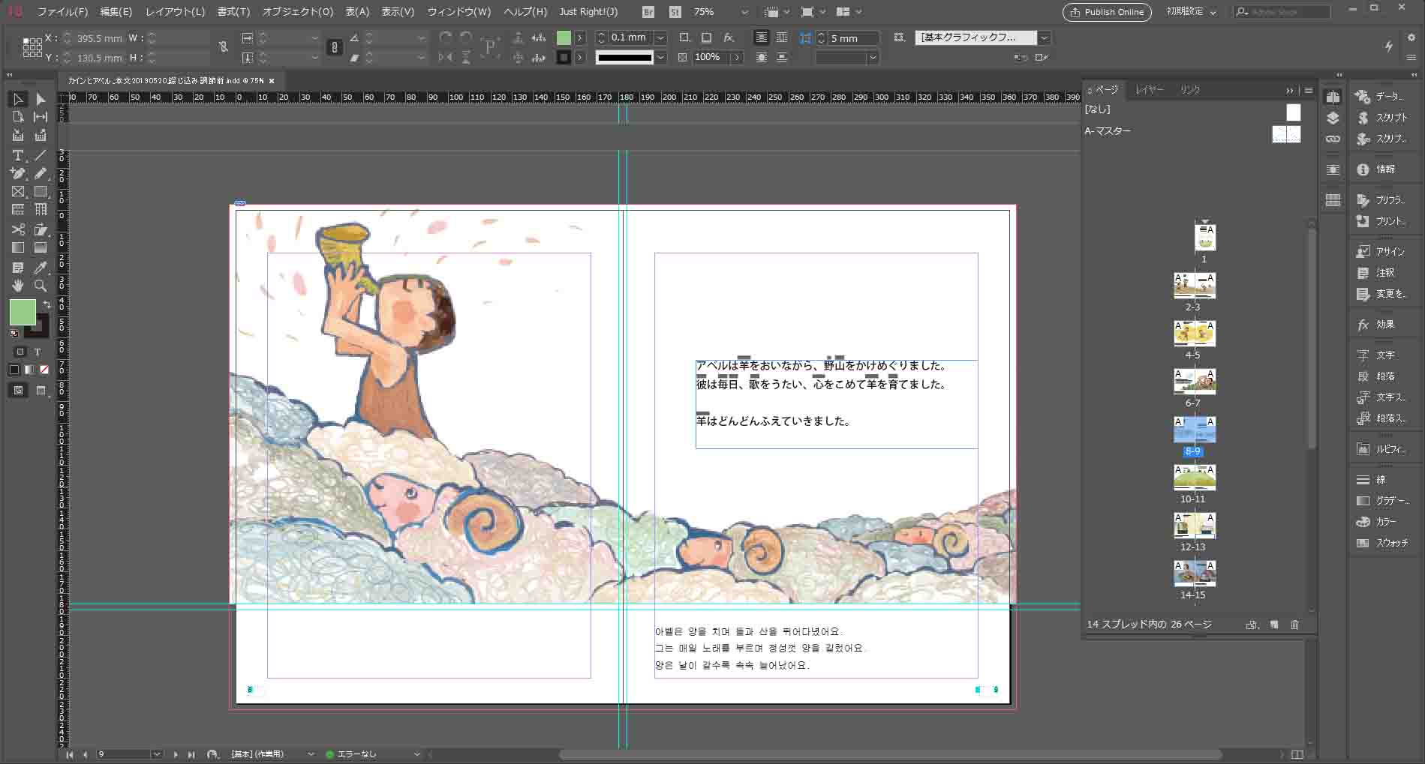Apply gradient to selection
Screen dimensions: 1425x764
coord(29,370)
